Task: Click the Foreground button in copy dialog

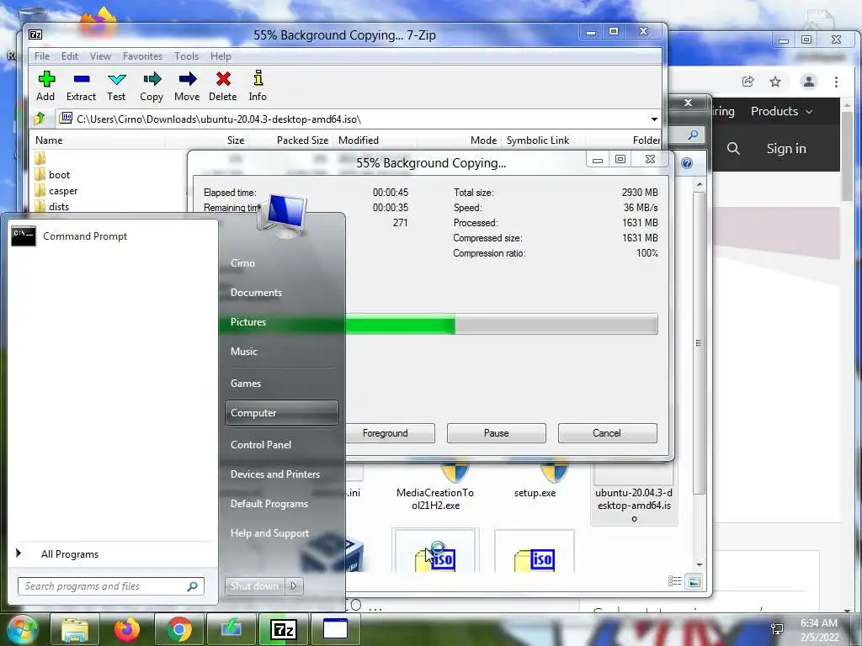Action: coord(386,433)
